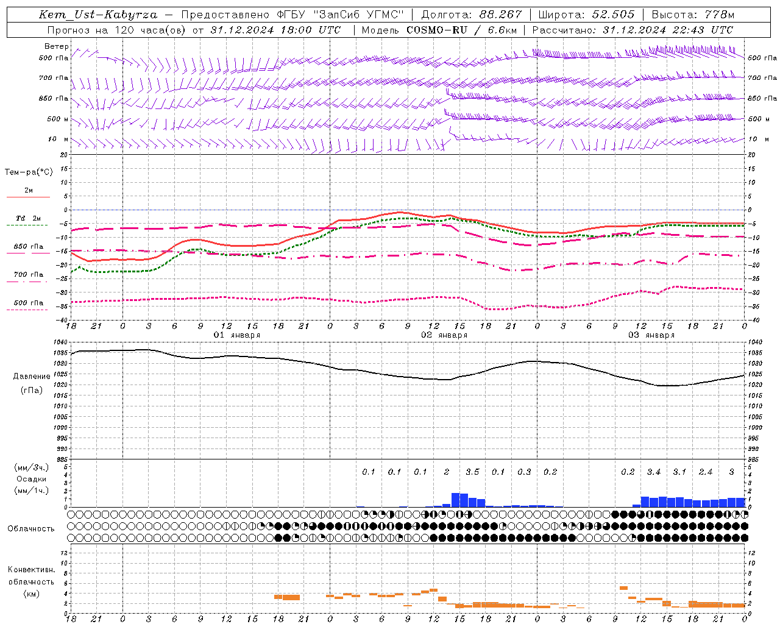Click the 0.3 three-hour precipitation value
Image resolution: width=780 pixels, height=624 pixels.
524,472
